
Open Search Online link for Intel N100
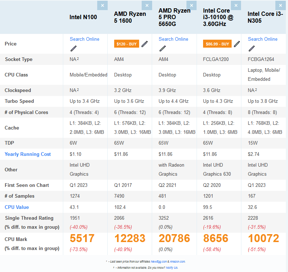[x=85, y=39]
